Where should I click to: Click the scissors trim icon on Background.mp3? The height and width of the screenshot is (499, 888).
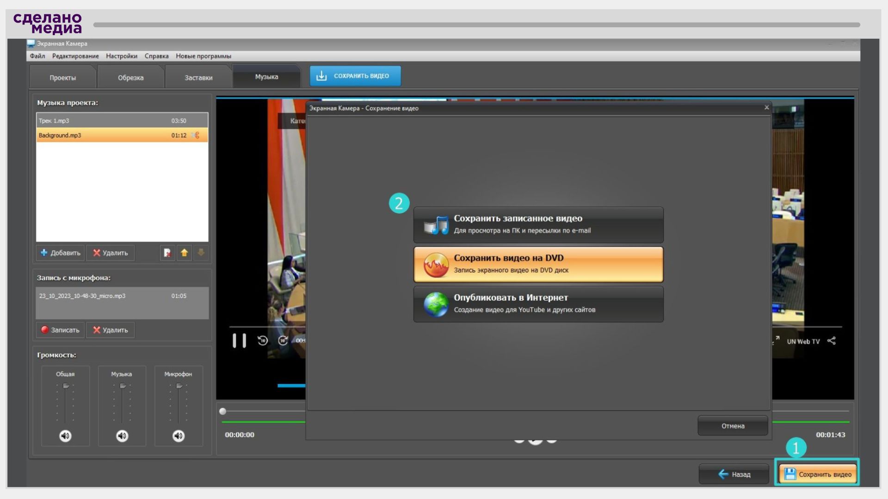click(x=196, y=135)
